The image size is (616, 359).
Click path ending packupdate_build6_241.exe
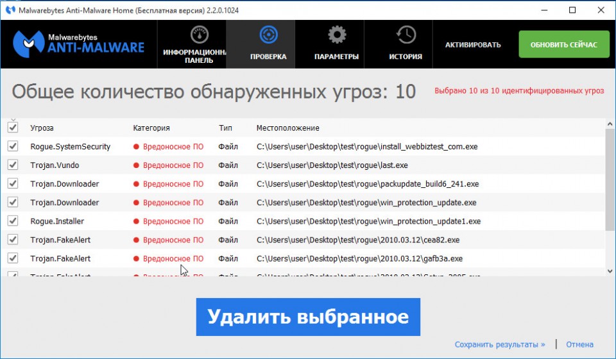coord(368,184)
